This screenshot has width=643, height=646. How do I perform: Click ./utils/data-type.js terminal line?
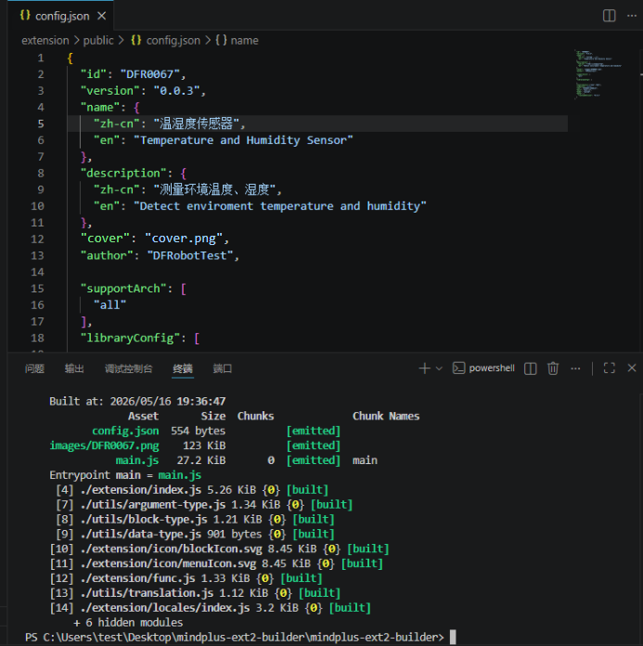click(195, 534)
